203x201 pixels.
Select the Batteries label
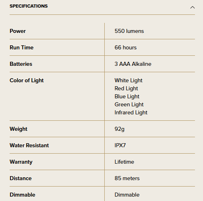[21, 64]
